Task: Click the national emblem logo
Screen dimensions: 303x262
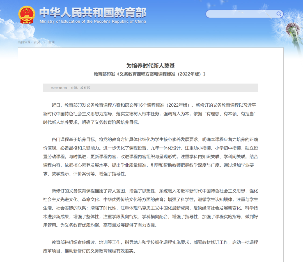Action: click(27, 15)
